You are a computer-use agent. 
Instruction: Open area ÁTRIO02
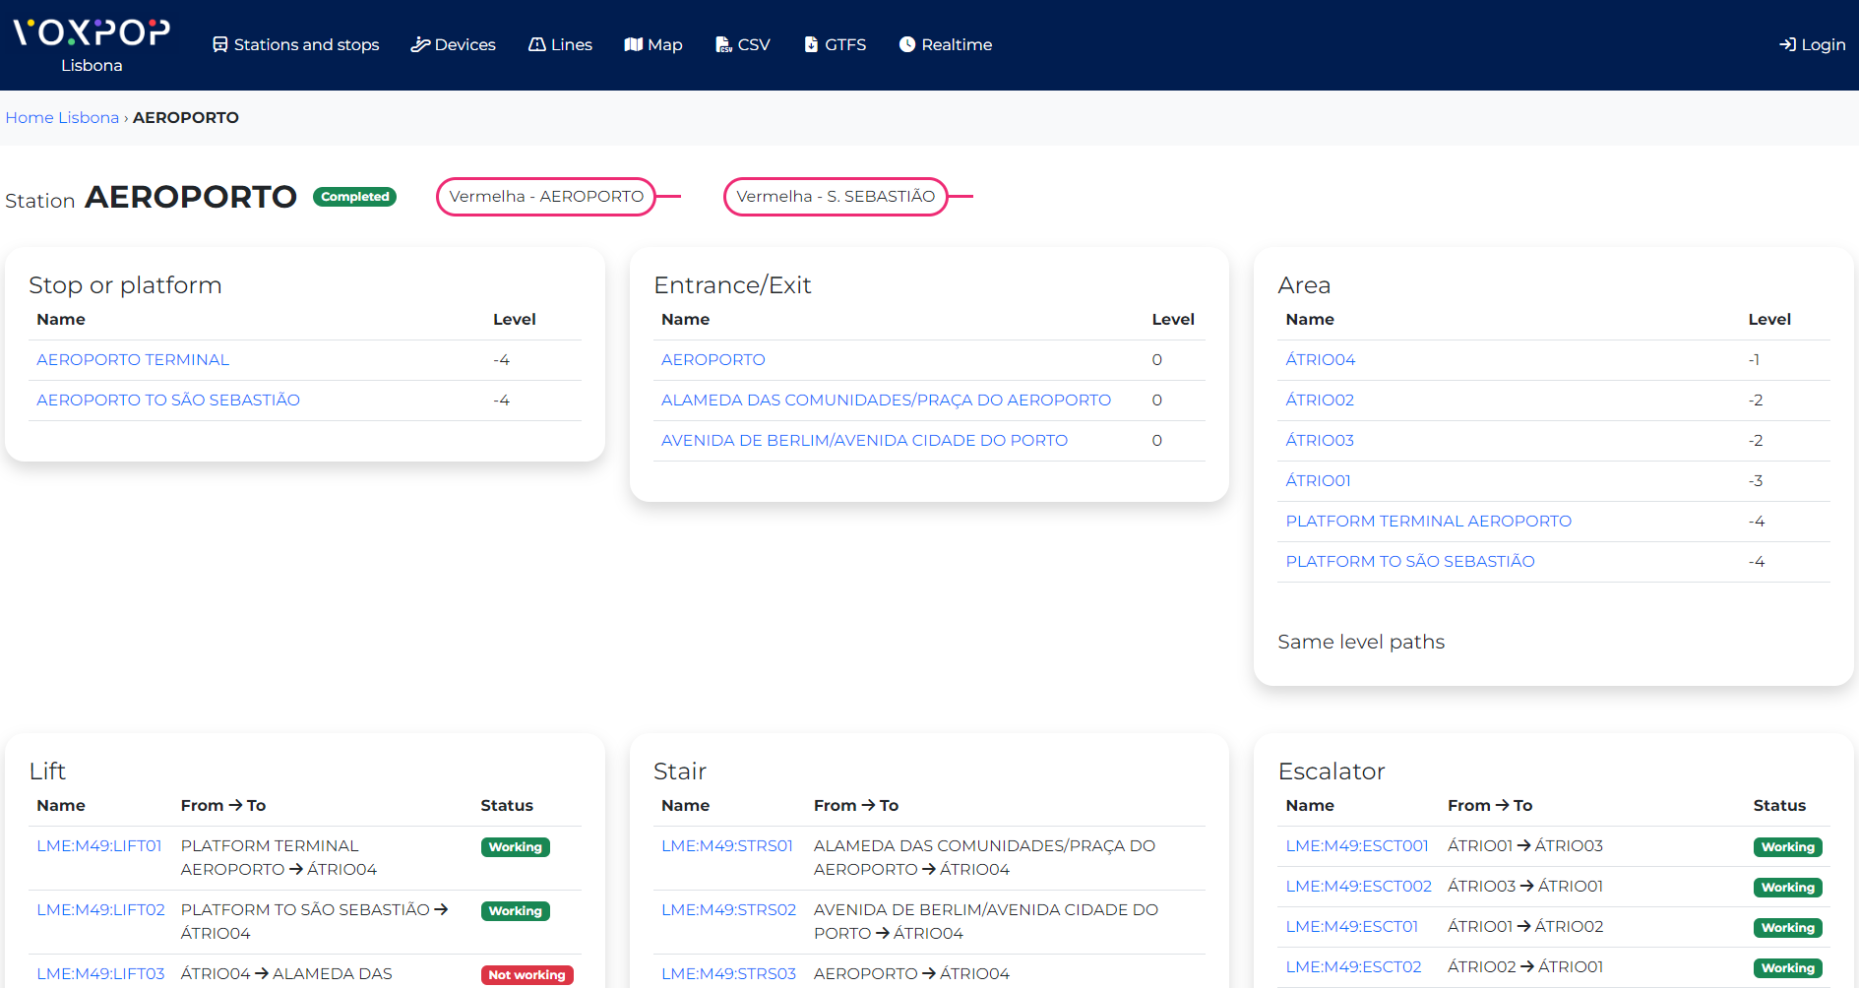(x=1320, y=400)
